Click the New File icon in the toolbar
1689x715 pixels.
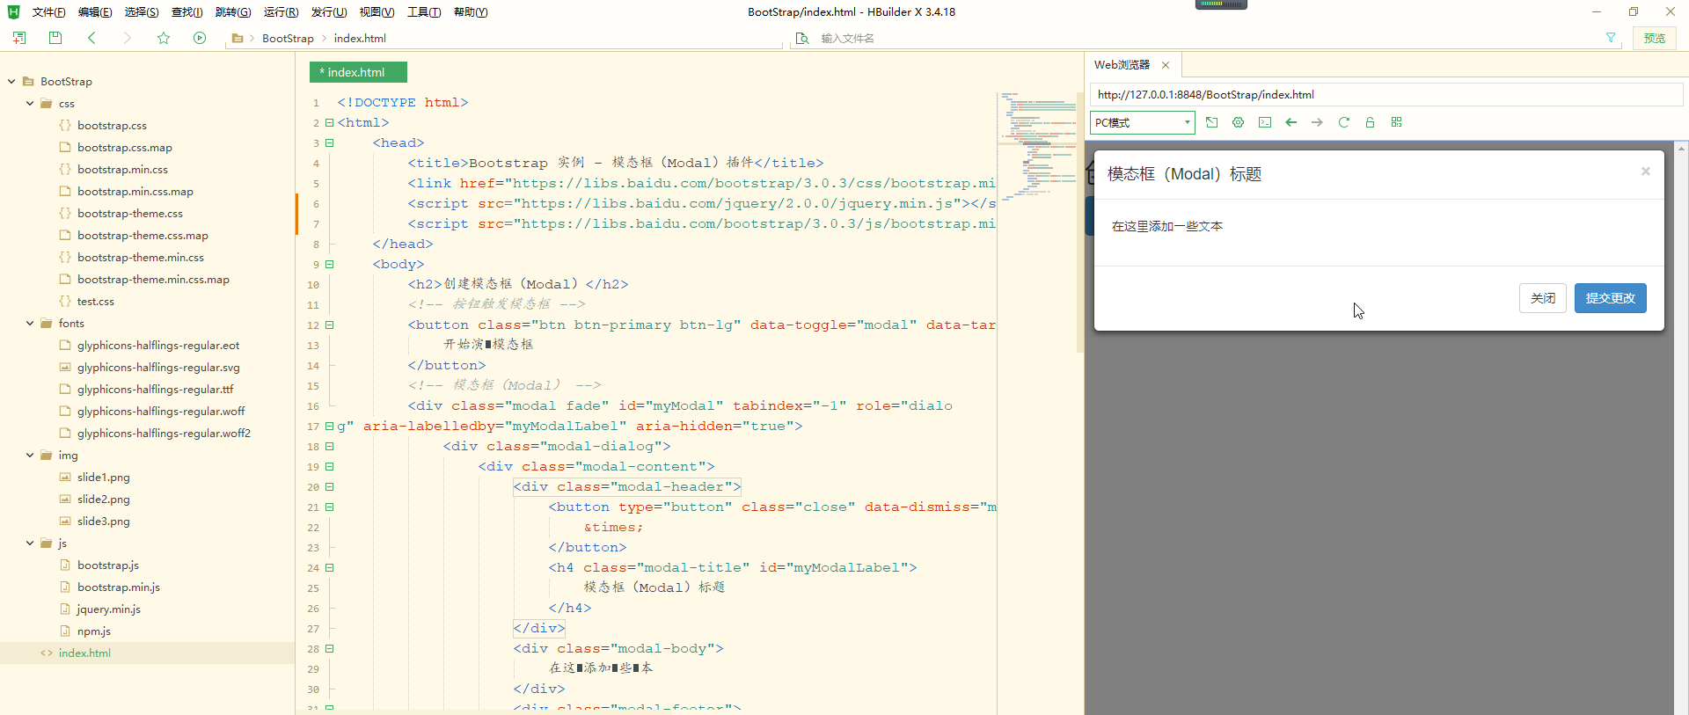click(x=19, y=38)
